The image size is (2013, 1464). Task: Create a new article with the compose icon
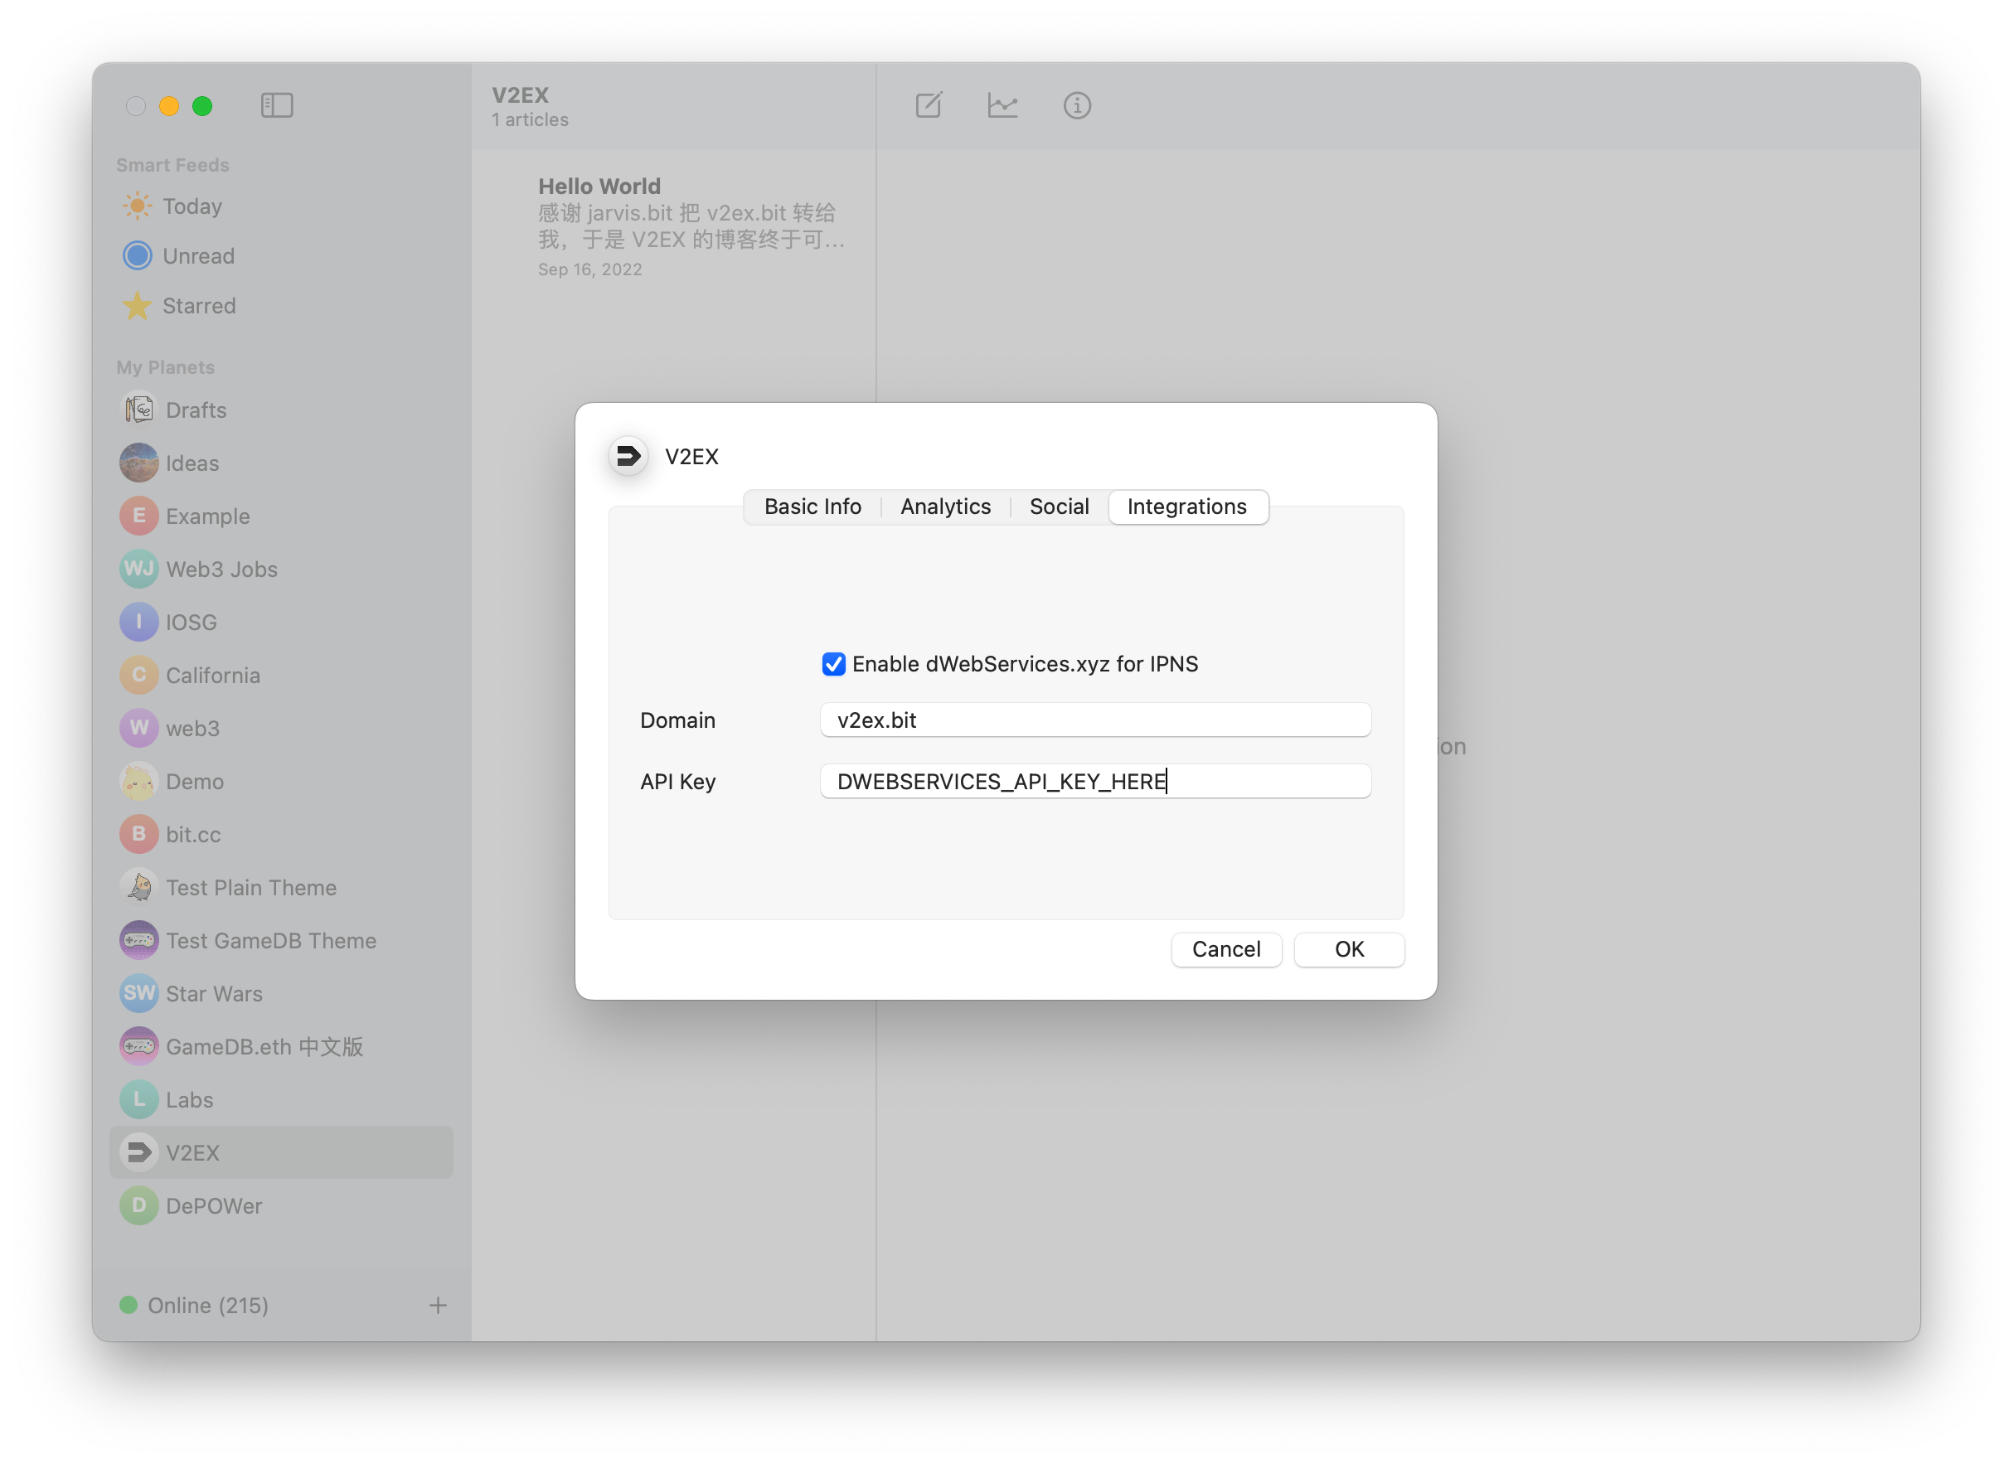[929, 104]
